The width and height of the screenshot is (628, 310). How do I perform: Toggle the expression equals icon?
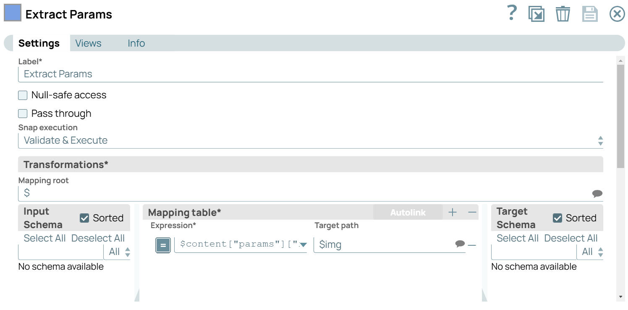click(163, 245)
